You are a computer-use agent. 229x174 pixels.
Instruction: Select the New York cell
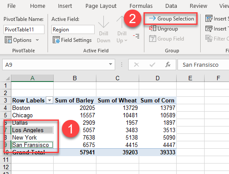(x=32, y=137)
